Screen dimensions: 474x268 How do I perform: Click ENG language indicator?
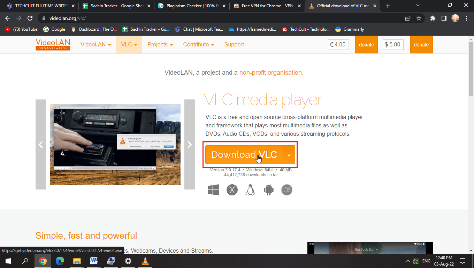(426, 261)
